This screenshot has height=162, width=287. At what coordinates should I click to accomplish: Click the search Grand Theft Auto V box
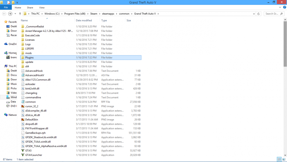274,14
